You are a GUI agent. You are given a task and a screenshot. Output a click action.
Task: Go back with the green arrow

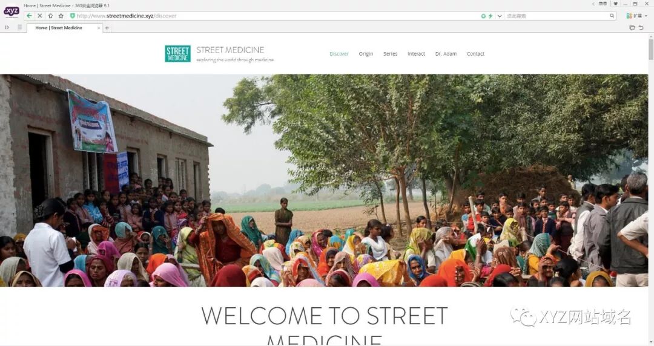pyautogui.click(x=29, y=16)
